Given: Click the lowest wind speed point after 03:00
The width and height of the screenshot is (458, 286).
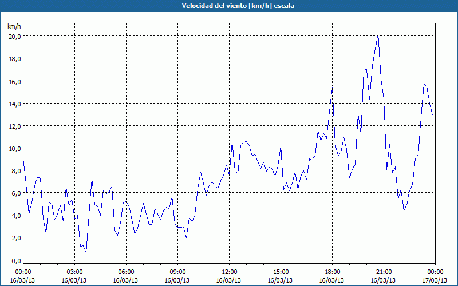Looking at the screenshot, I should pyautogui.click(x=86, y=252).
